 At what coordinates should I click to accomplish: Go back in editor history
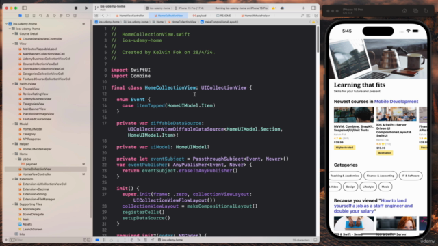(x=103, y=16)
